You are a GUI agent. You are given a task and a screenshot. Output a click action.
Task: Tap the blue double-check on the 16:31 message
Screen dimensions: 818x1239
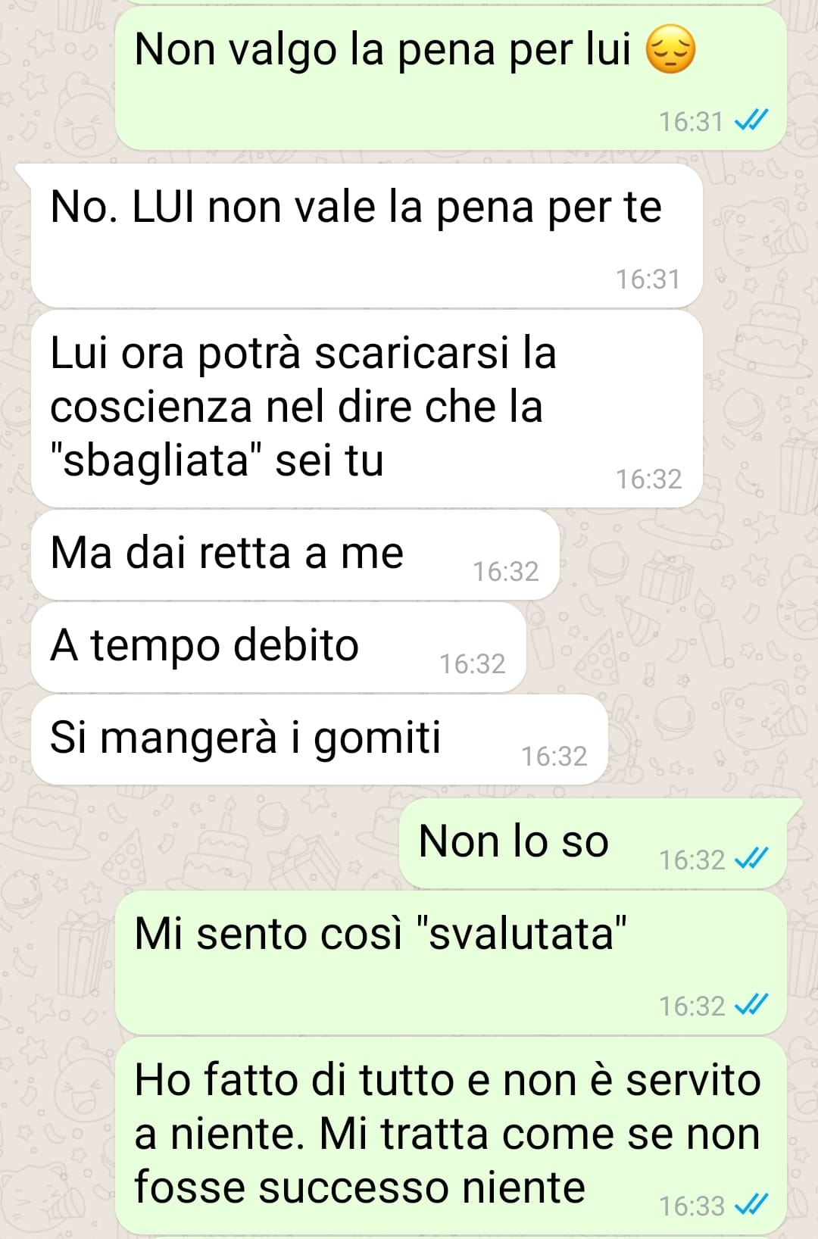[752, 120]
